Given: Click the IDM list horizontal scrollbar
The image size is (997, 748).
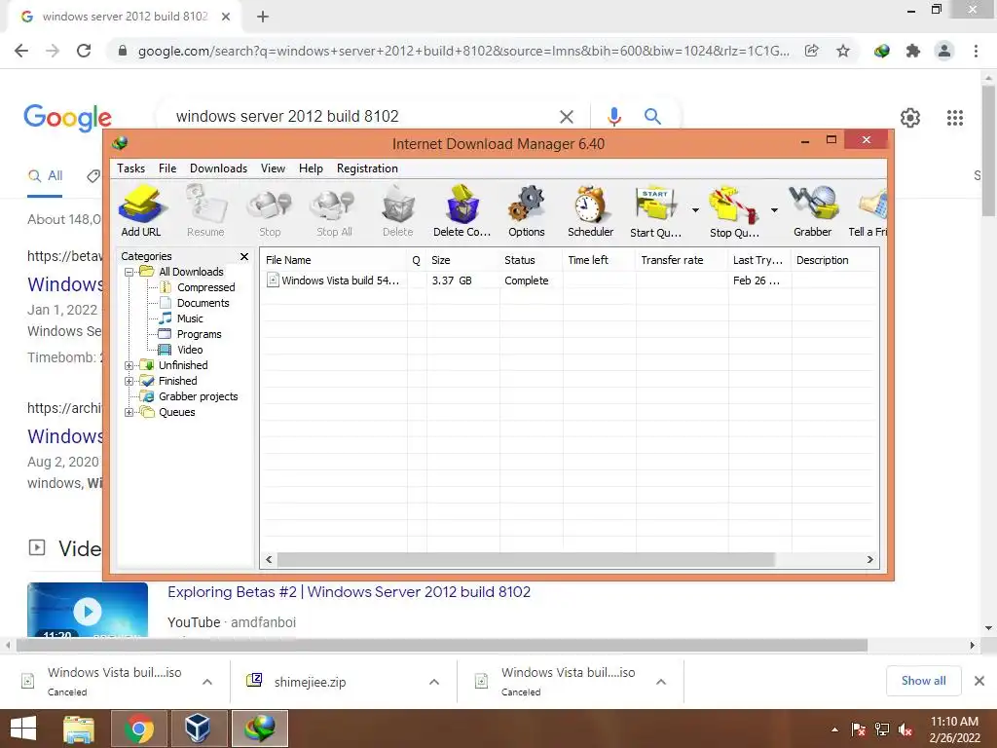Looking at the screenshot, I should point(526,560).
